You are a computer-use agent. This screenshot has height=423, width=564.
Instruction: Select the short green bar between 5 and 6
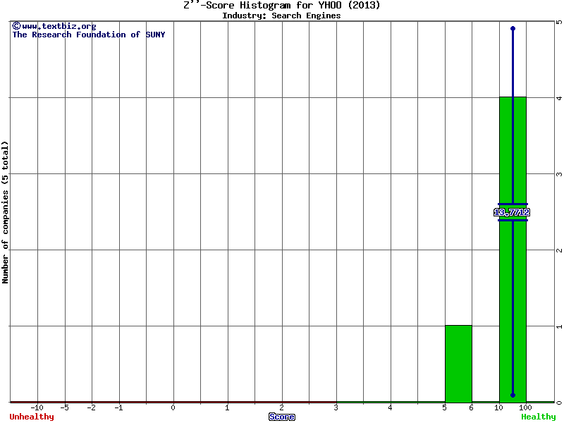458,363
